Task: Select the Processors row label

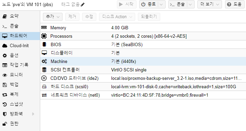Action: pos(62,36)
